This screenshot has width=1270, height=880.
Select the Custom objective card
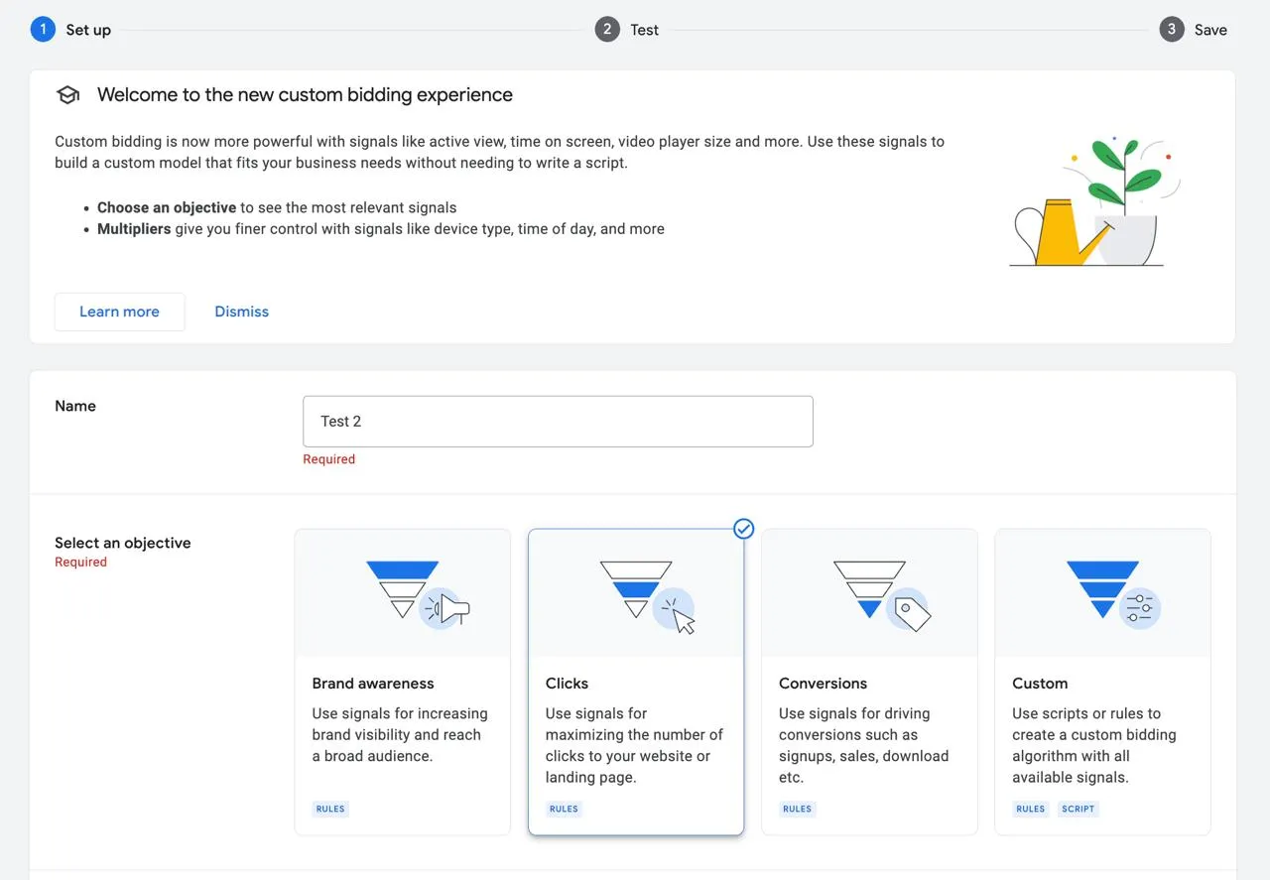pos(1102,682)
